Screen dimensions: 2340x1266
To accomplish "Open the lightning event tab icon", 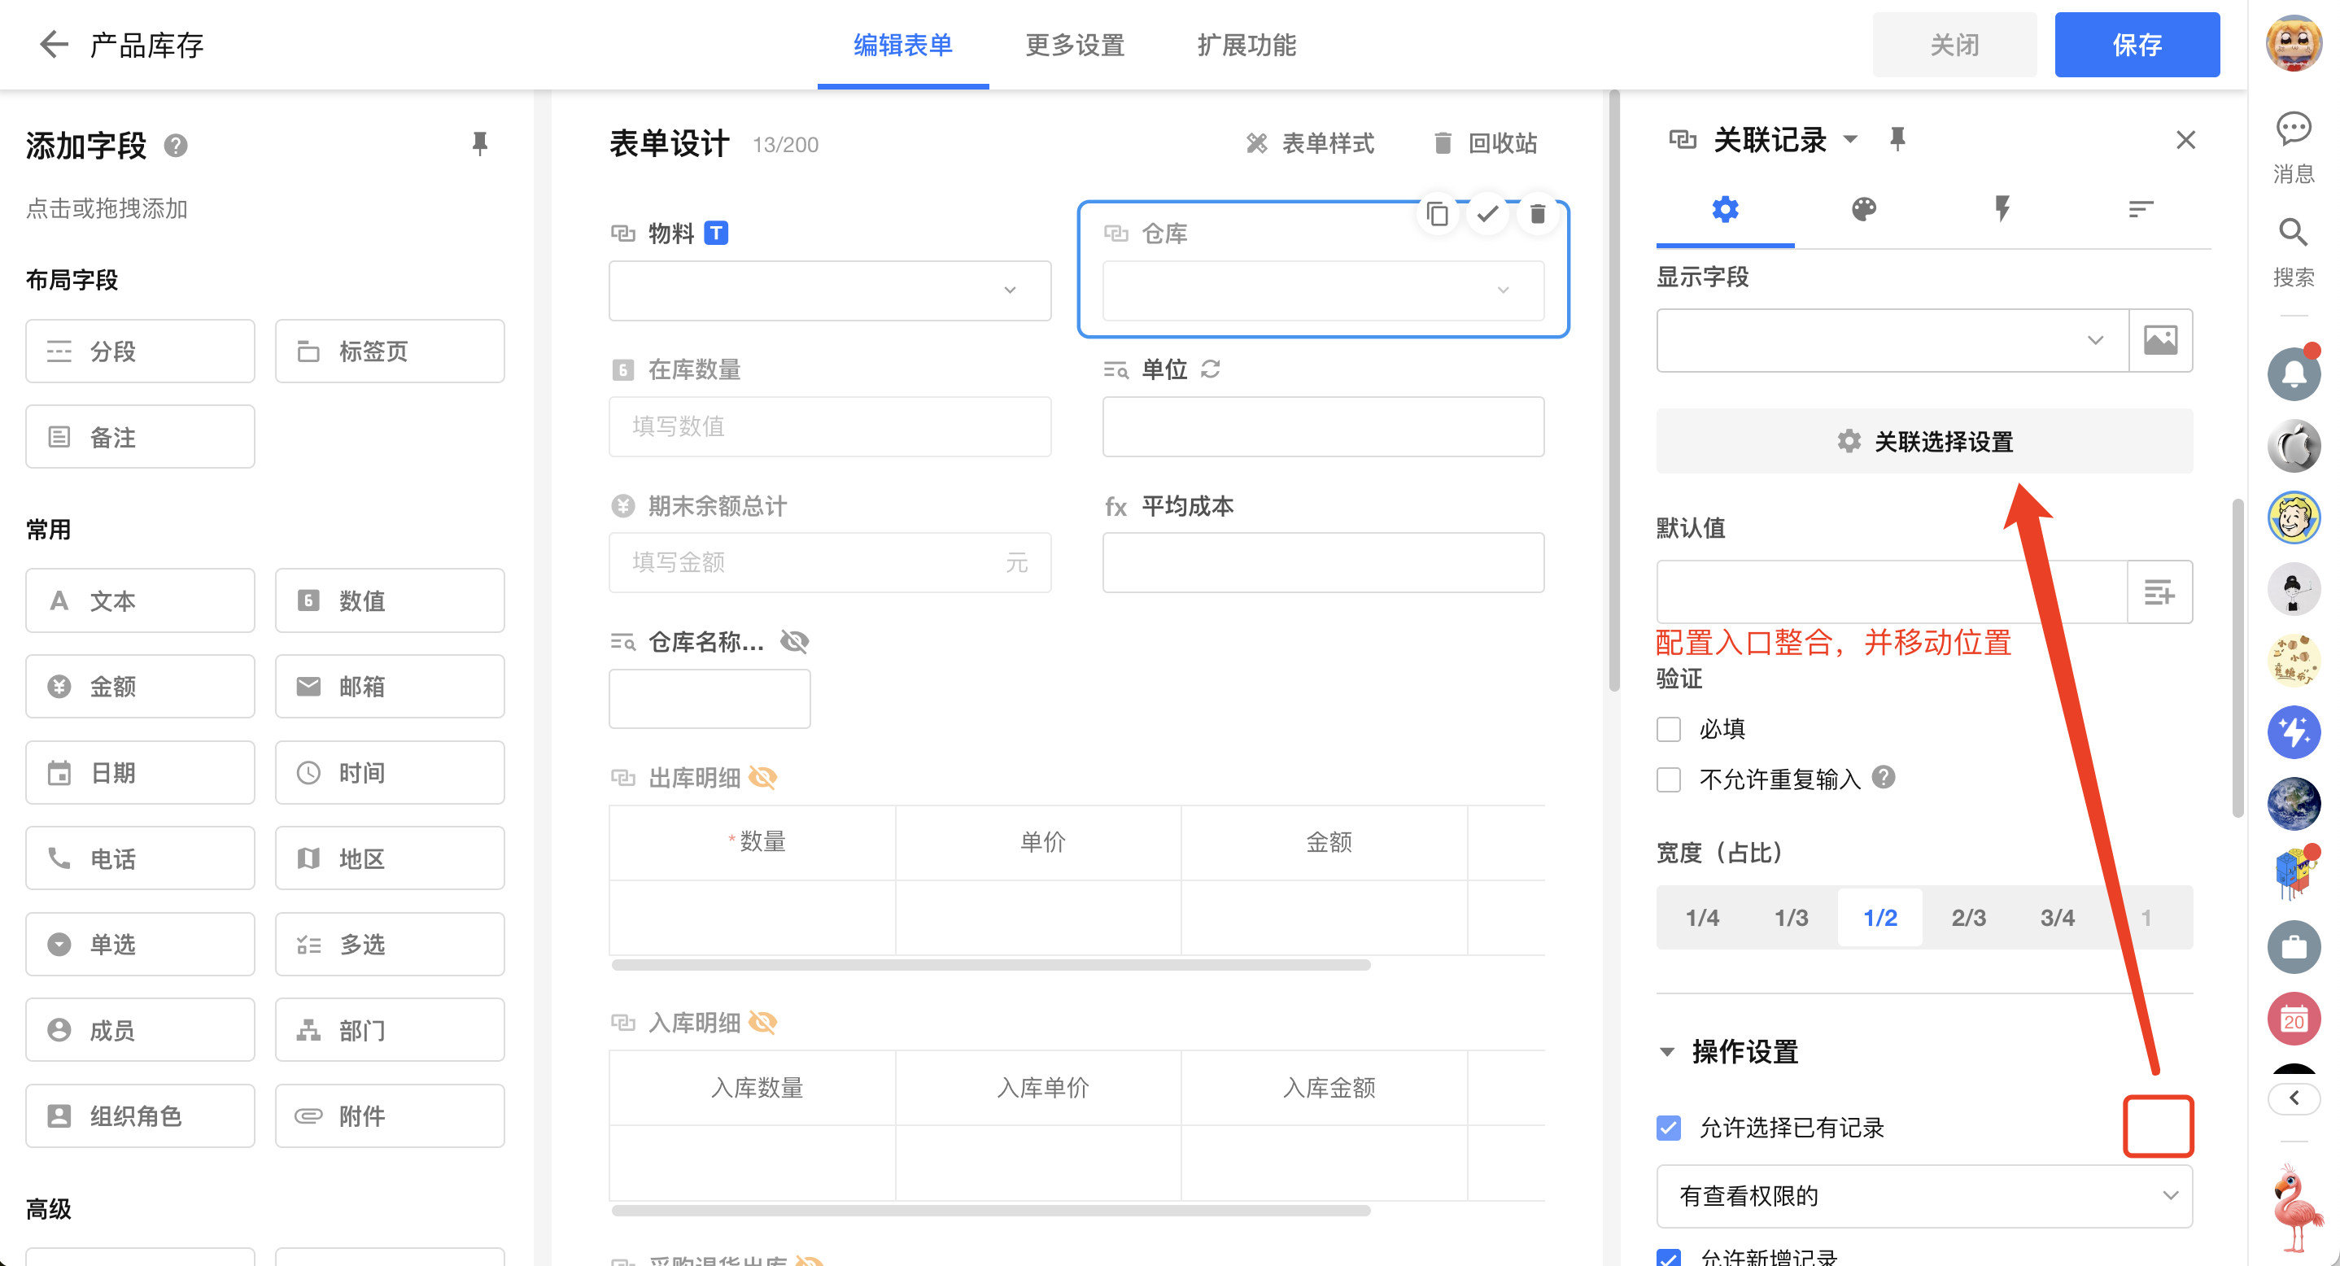I will pyautogui.click(x=2002, y=210).
